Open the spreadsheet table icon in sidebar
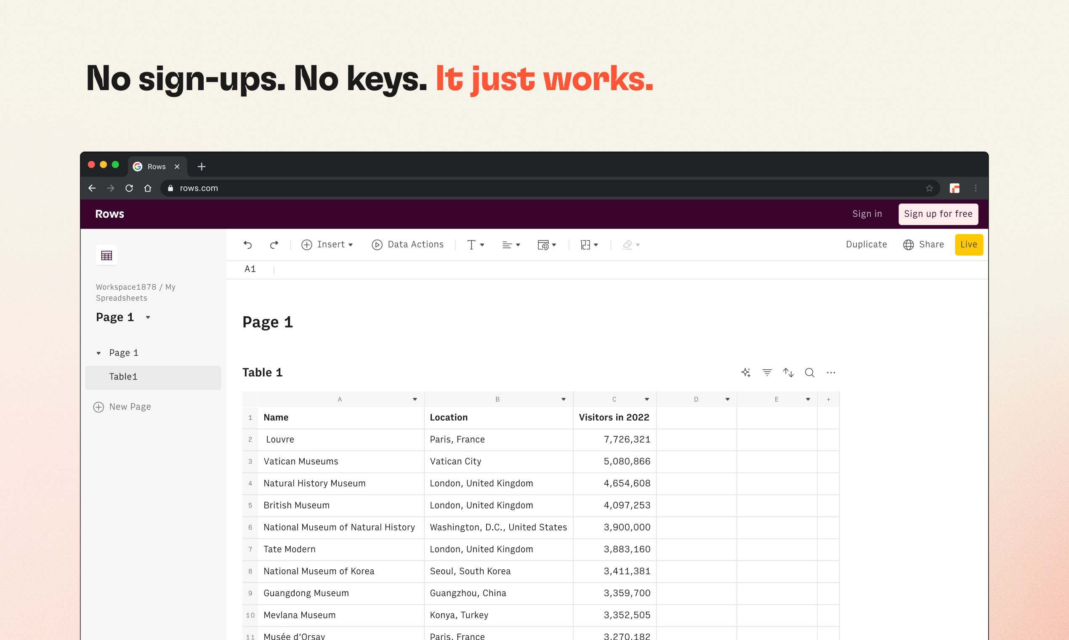 [x=106, y=255]
